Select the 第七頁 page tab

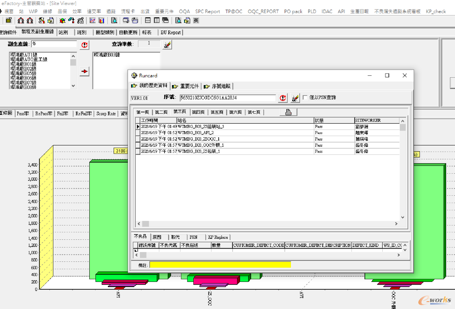tap(254, 112)
